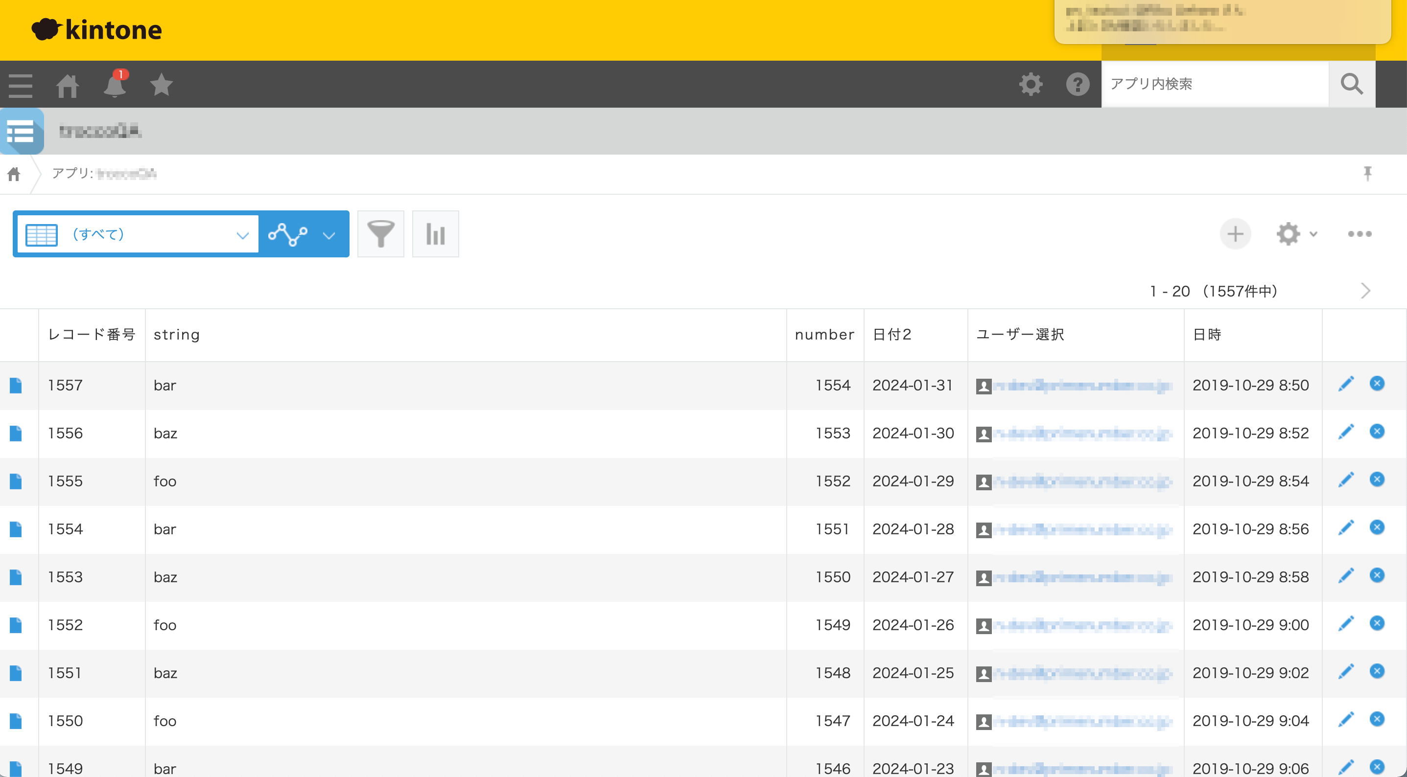Viewport: 1407px width, 777px height.
Task: Click the help question mark icon
Action: click(1077, 84)
